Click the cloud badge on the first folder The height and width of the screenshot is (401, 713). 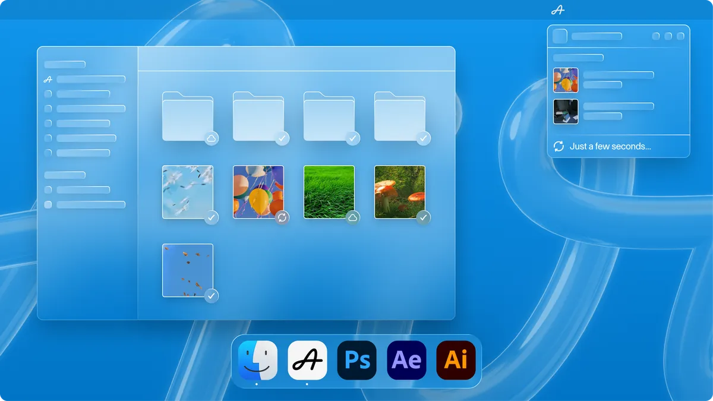(212, 138)
